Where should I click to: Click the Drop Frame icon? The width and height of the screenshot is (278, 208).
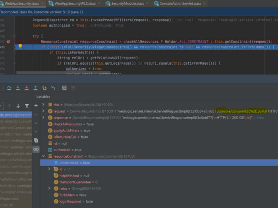coord(44,88)
